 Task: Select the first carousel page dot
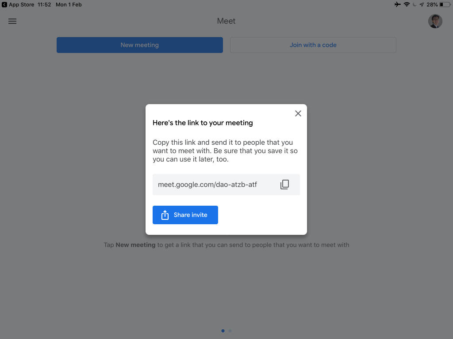pos(223,331)
